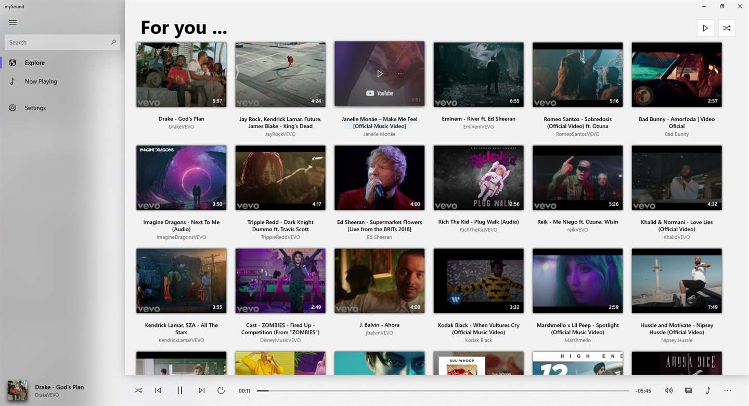Click the TrippieReddVEVO channel name
This screenshot has height=406, width=749.
click(x=280, y=237)
